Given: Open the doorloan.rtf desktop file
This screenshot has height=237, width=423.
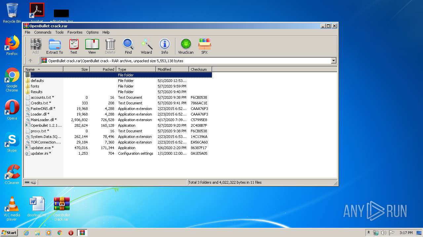Looking at the screenshot, I should click(x=37, y=207).
